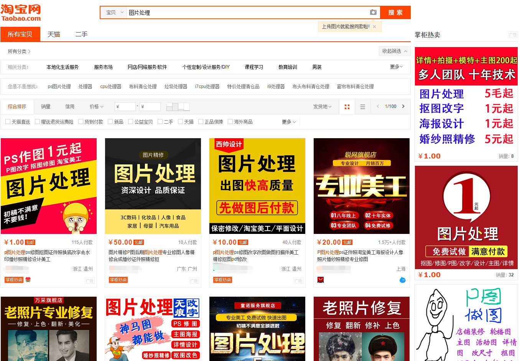Enable the 天猫直送 checkbox
This screenshot has width=520, height=361.
click(x=8, y=122)
